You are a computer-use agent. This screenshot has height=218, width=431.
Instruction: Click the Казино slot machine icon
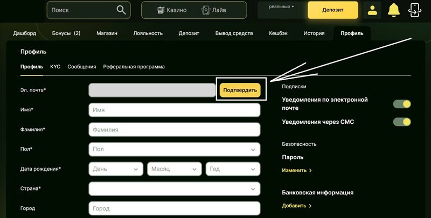pyautogui.click(x=161, y=10)
